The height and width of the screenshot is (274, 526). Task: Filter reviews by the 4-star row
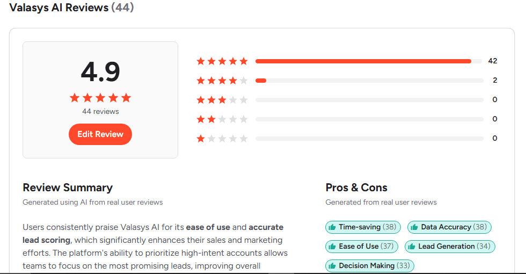point(347,81)
